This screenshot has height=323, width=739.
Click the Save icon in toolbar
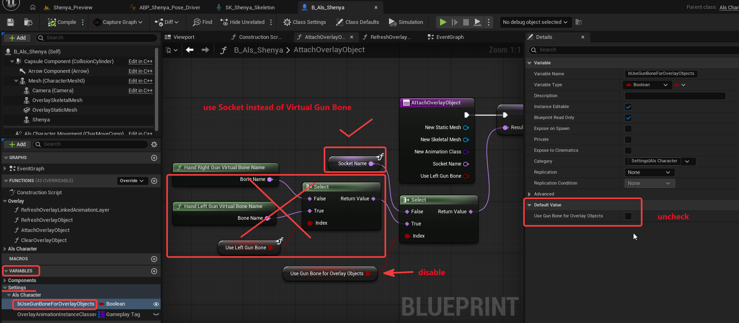(11, 22)
